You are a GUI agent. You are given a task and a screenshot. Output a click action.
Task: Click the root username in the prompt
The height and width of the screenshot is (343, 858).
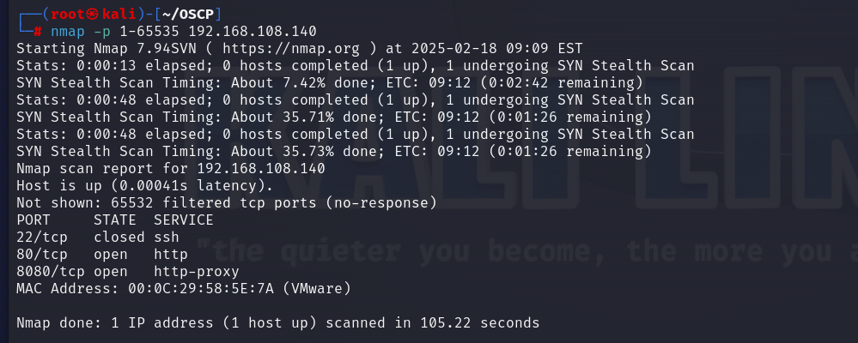click(x=67, y=14)
